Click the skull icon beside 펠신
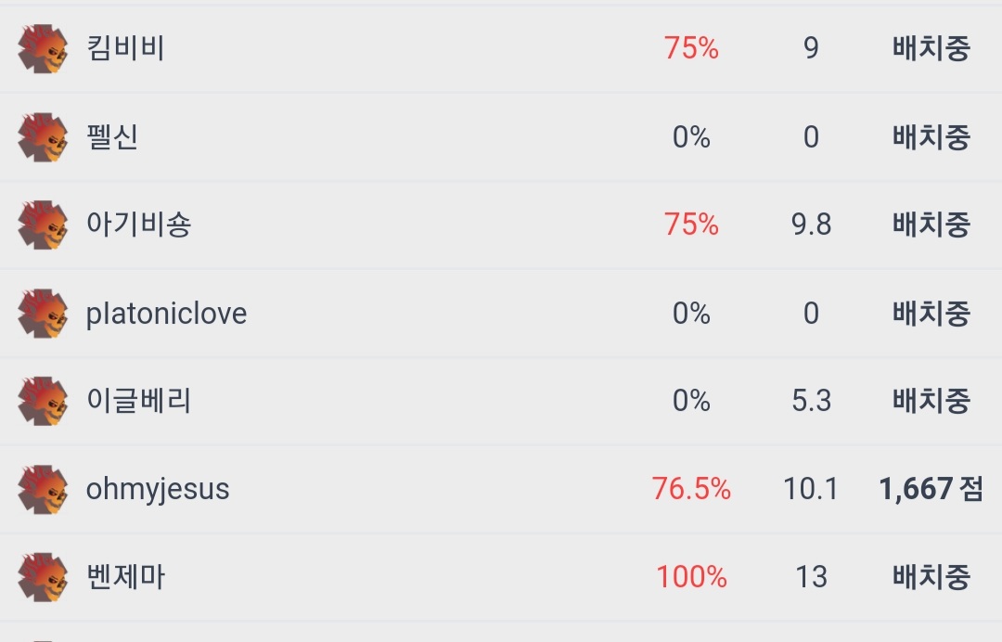Viewport: 1002px width, 642px height. pos(43,137)
